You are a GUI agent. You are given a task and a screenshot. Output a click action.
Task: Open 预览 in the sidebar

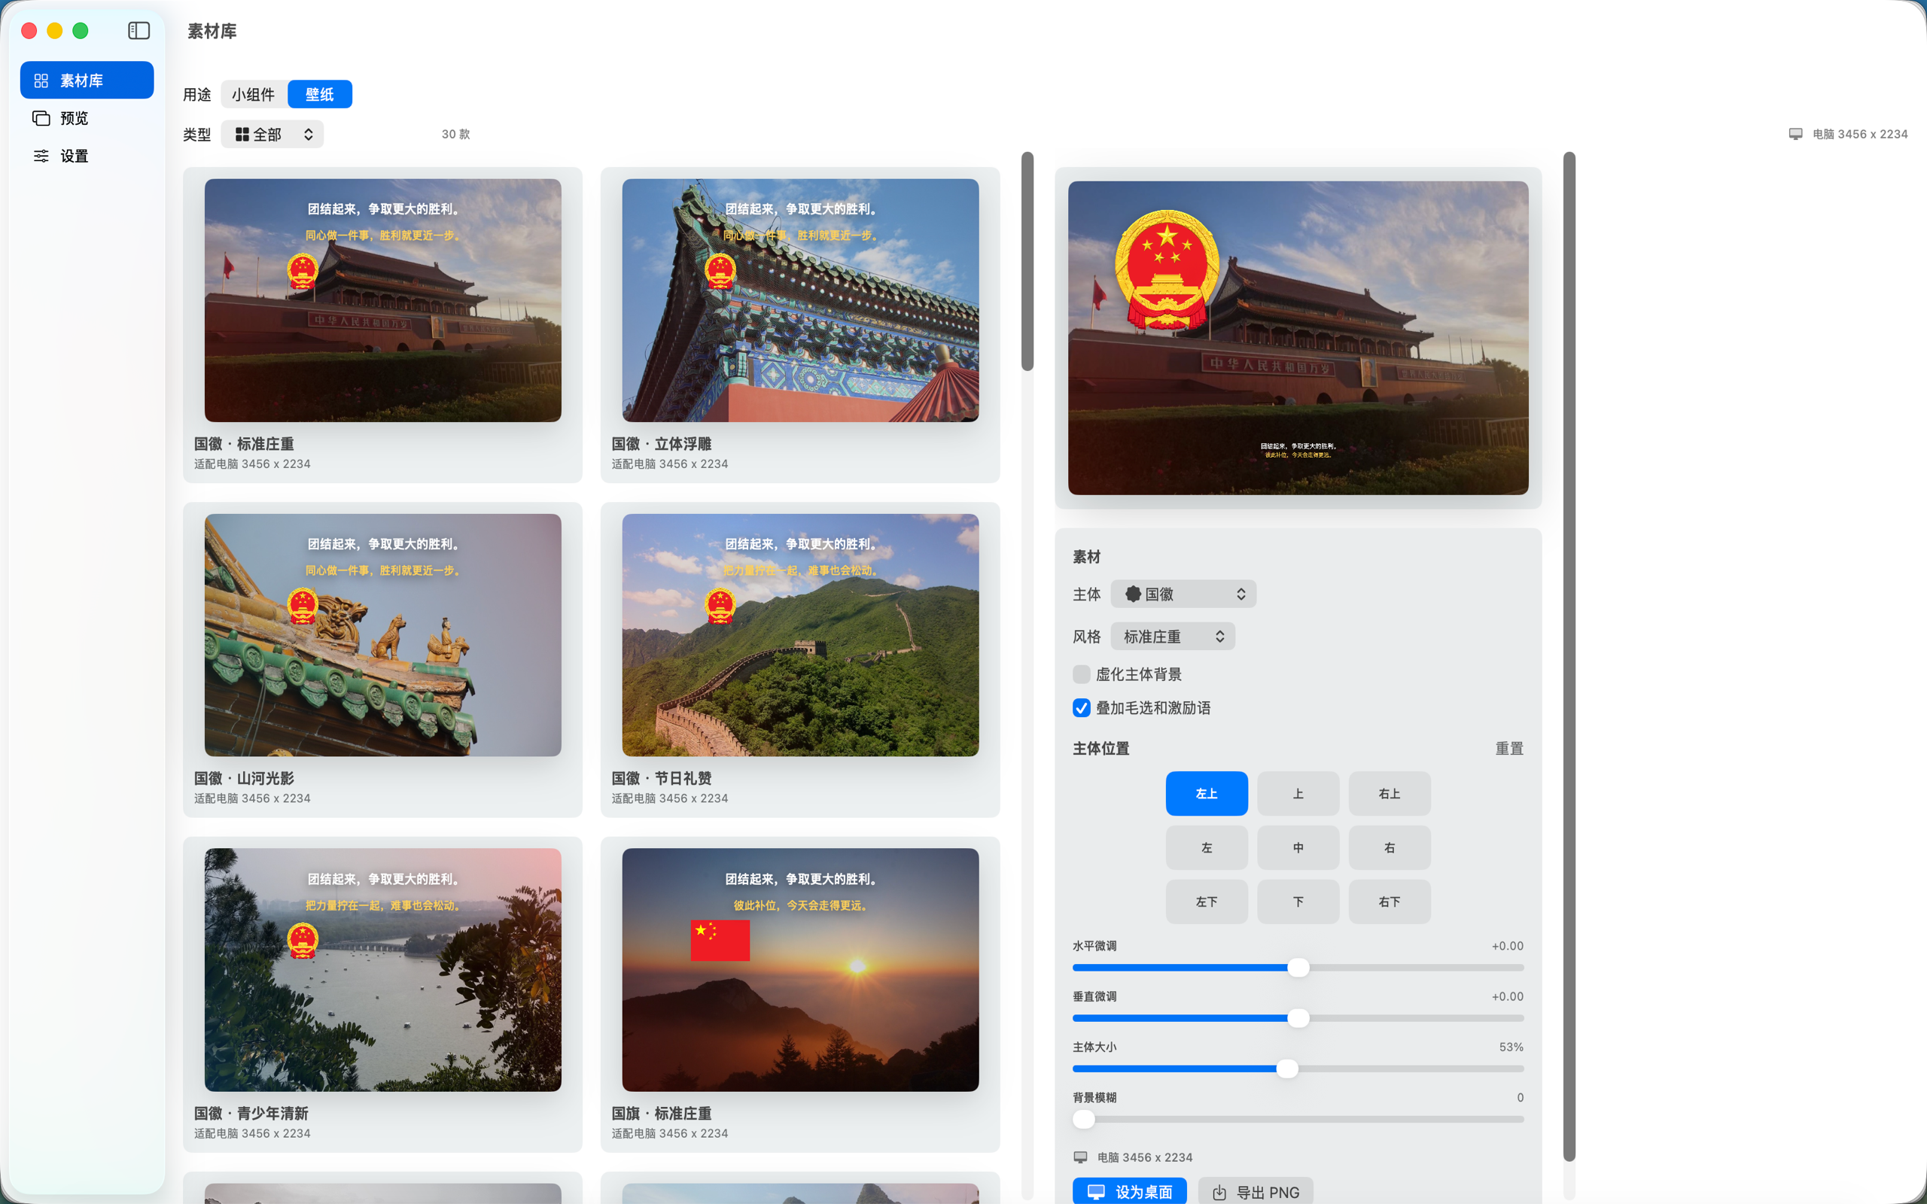pos(87,118)
